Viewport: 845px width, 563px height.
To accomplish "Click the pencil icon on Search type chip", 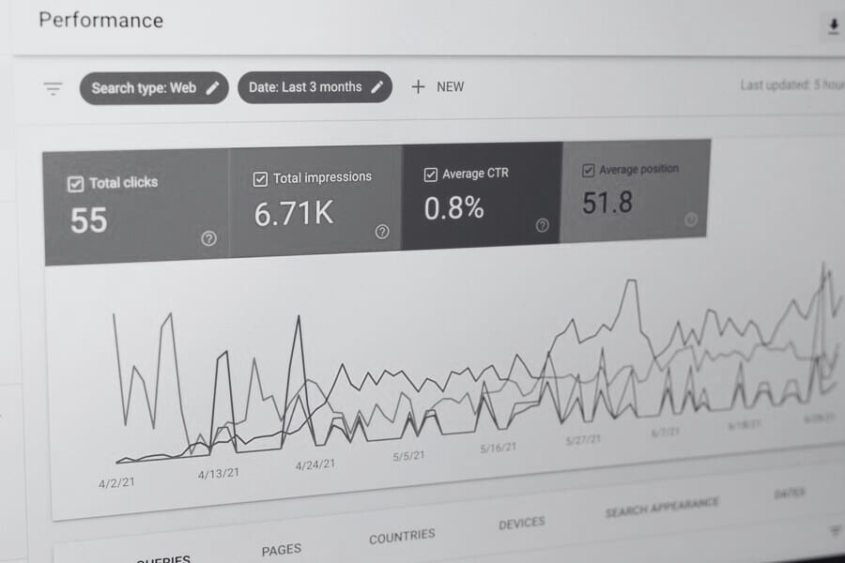I will [x=214, y=88].
